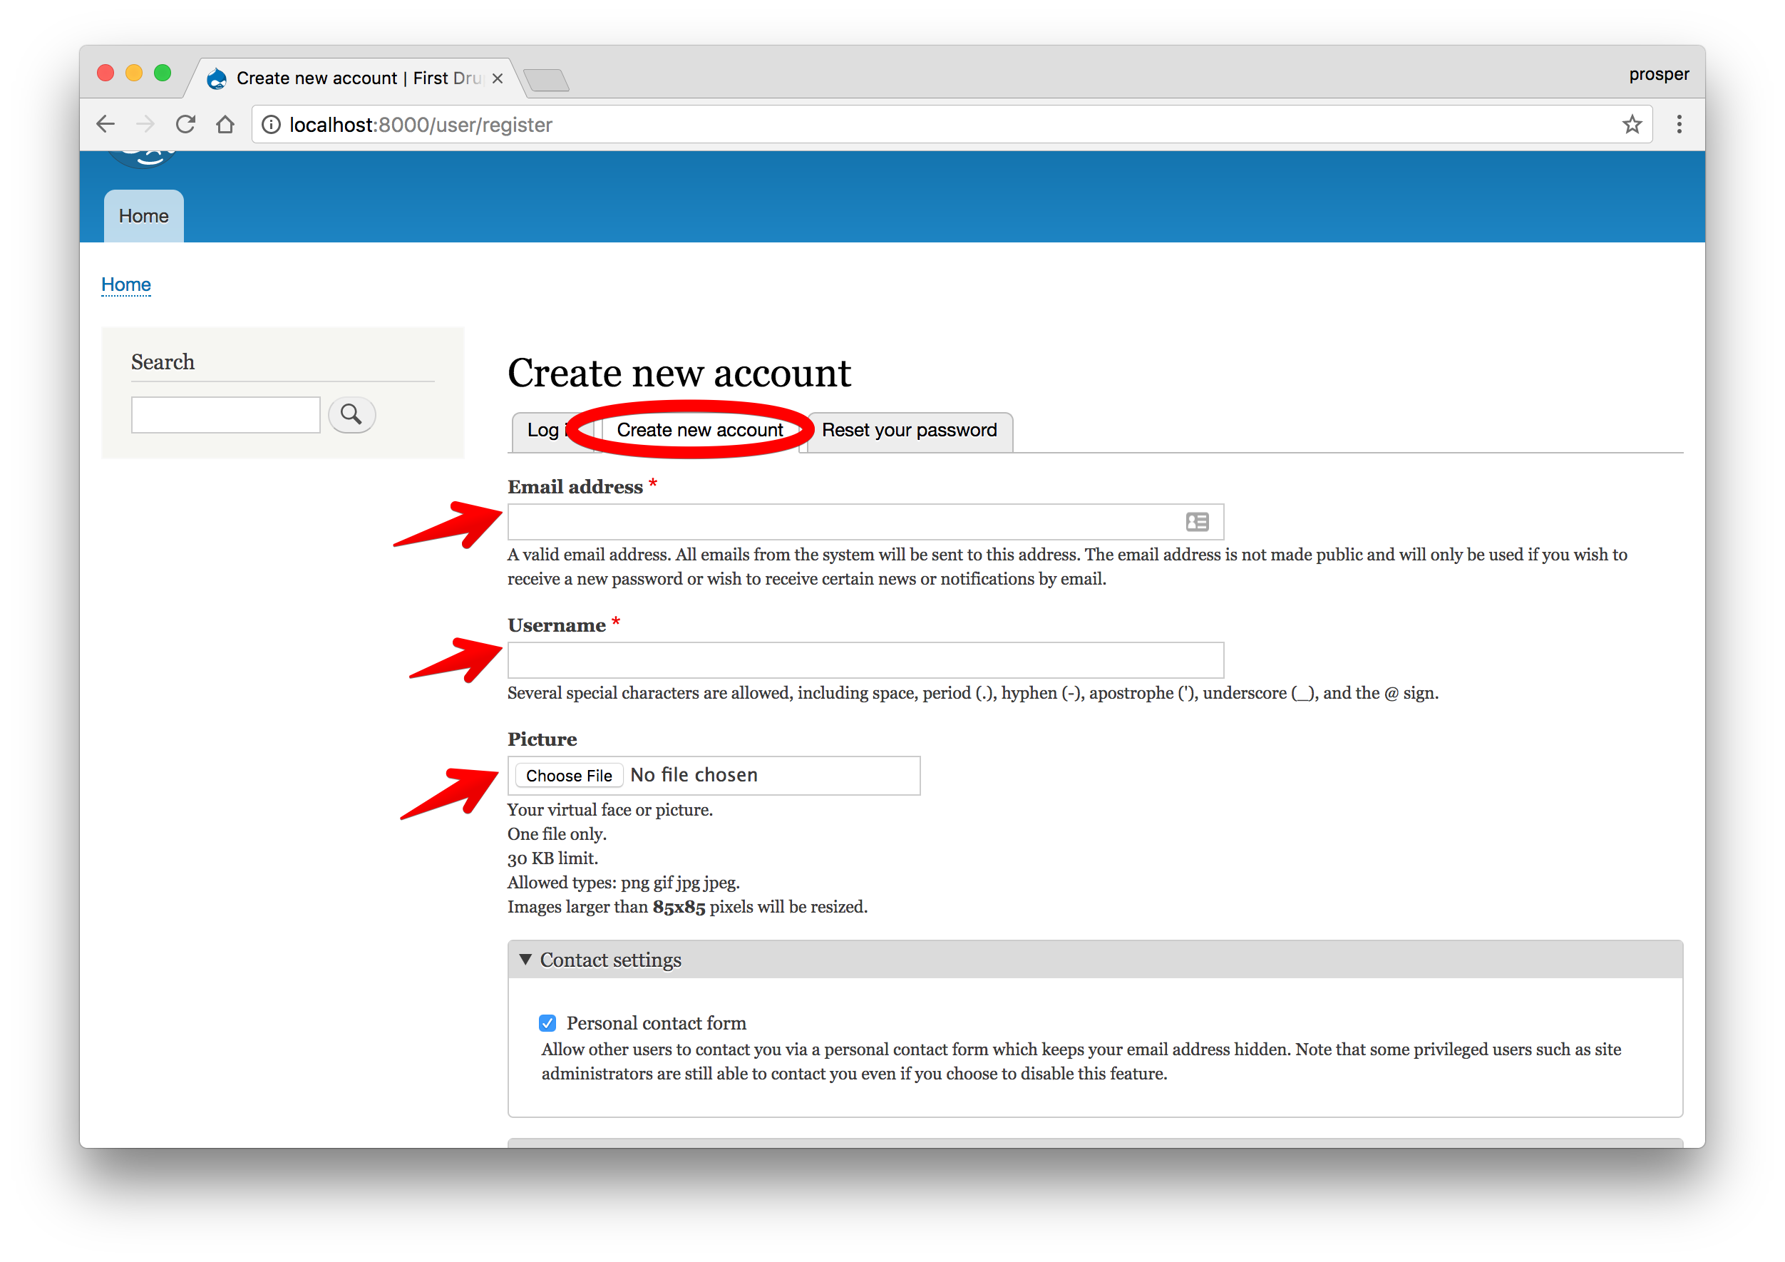Click the Choose File button
The image size is (1785, 1262).
point(567,774)
